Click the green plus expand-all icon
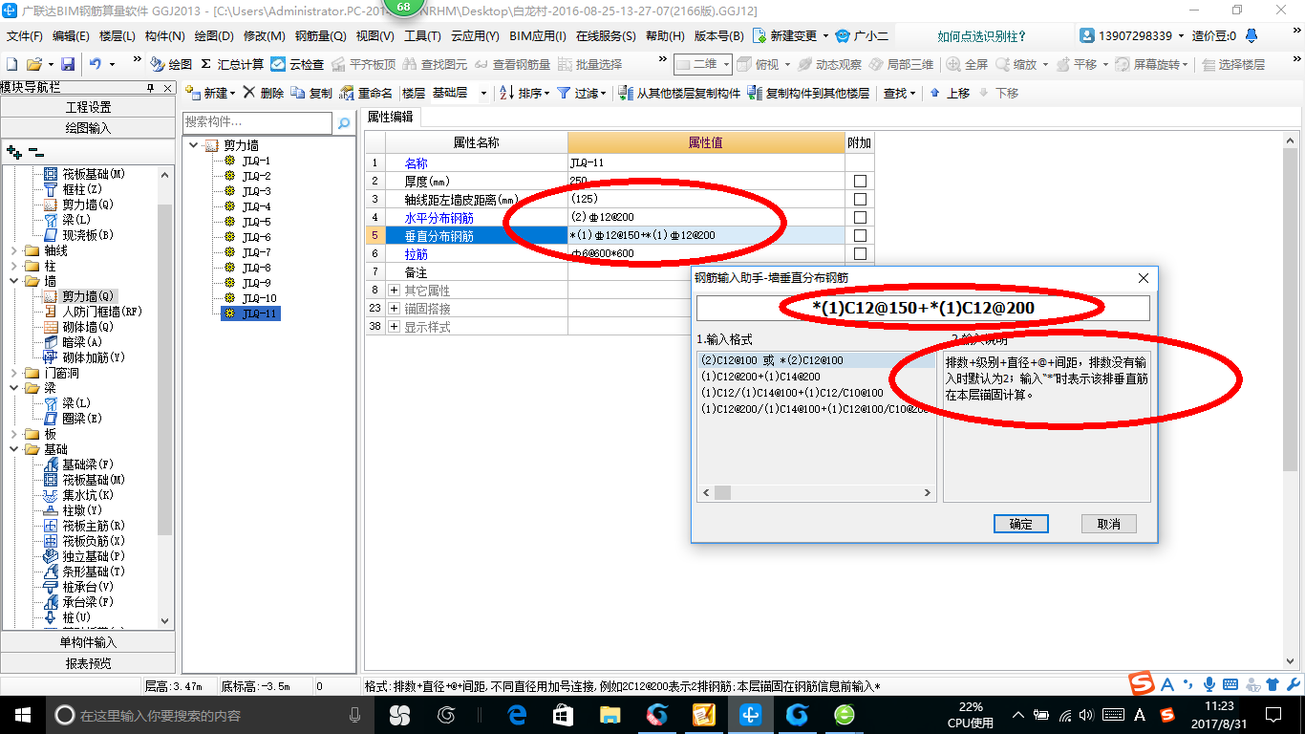The width and height of the screenshot is (1305, 734). 14,151
